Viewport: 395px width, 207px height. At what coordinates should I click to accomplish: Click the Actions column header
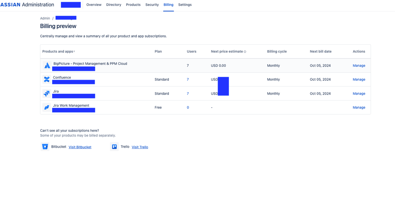[359, 51]
